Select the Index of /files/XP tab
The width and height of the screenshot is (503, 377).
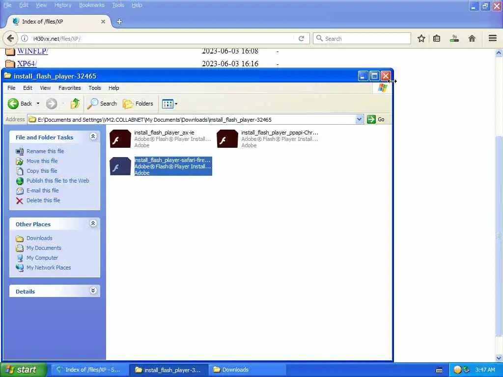point(58,22)
